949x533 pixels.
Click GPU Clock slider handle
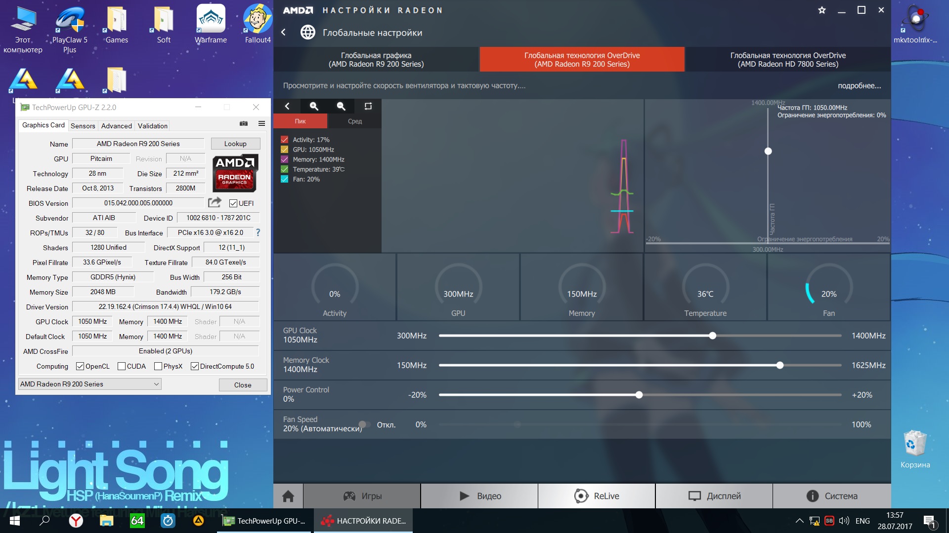(x=712, y=336)
